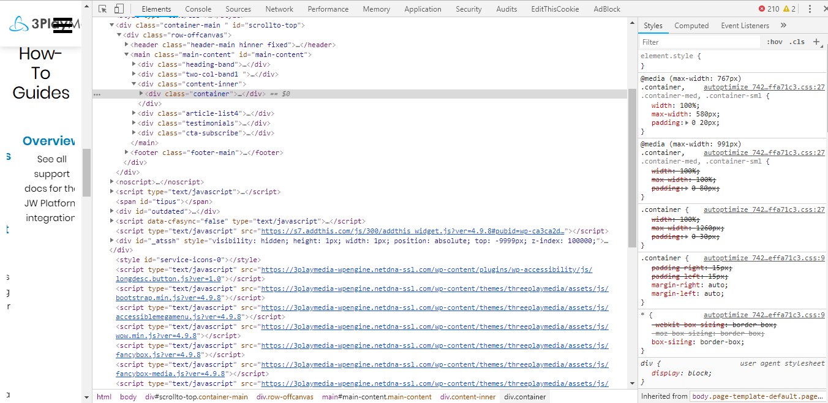Expand the noscript element node

pos(112,183)
